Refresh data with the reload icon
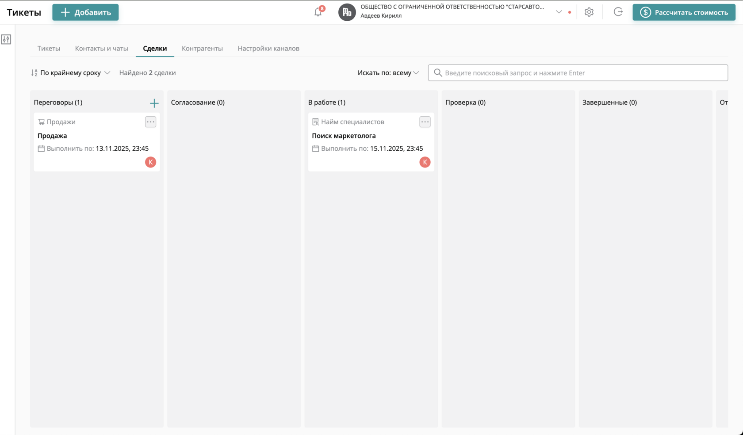Image resolution: width=743 pixels, height=435 pixels. click(618, 12)
